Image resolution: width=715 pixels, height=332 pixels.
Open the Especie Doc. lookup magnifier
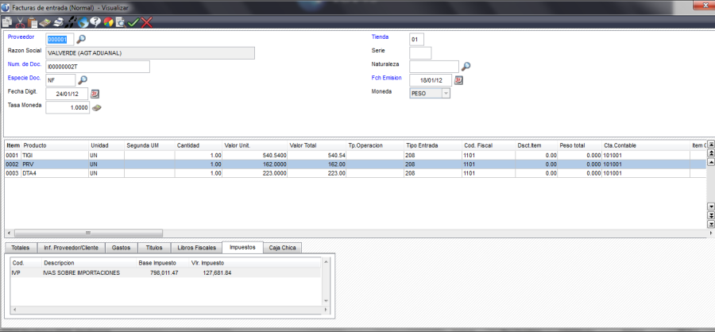click(82, 79)
